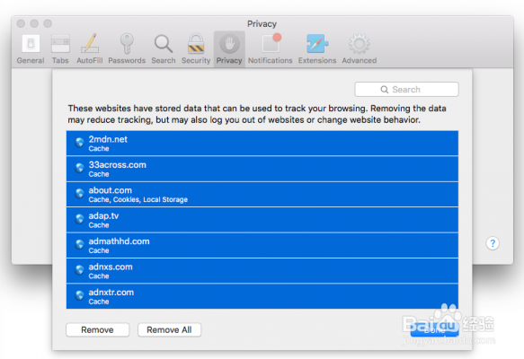Select the adnxtr.com row
This screenshot has height=359, width=524.
pos(262,296)
